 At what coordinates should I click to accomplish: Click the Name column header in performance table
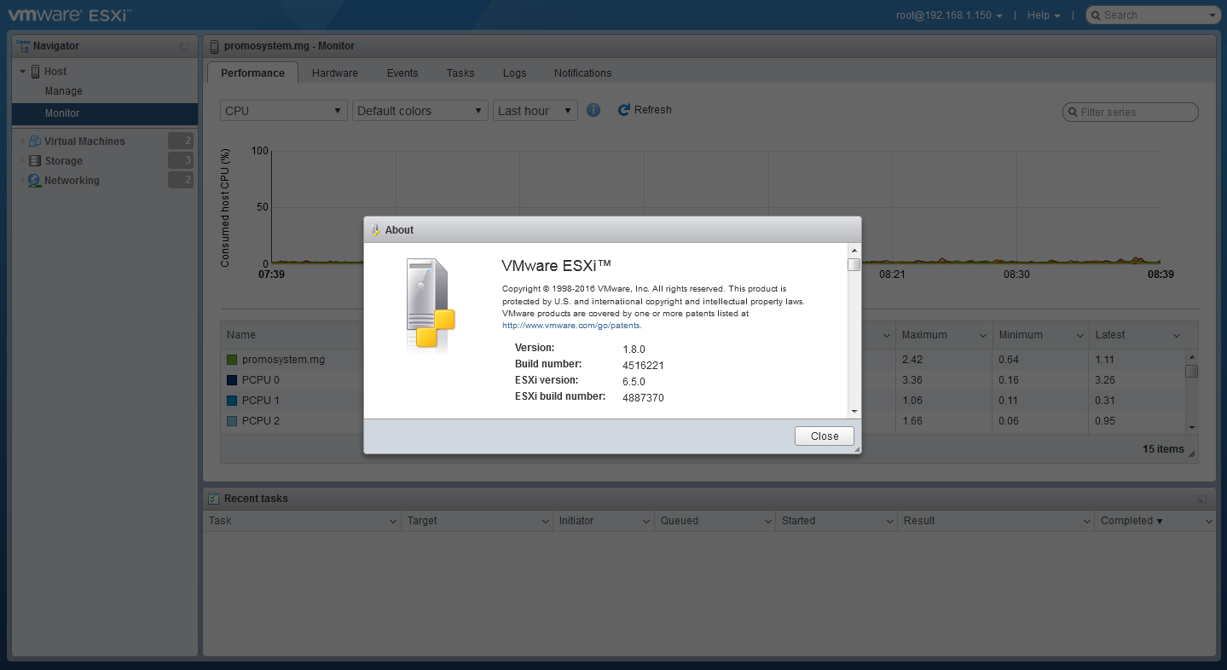(x=241, y=335)
